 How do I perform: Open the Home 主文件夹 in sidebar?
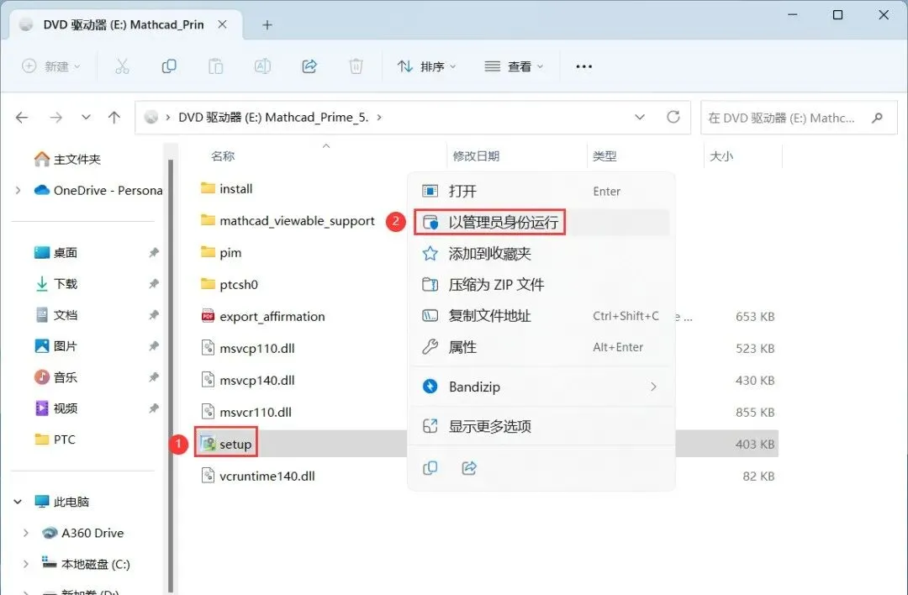coord(67,159)
